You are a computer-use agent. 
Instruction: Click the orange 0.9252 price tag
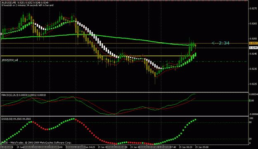(253, 44)
